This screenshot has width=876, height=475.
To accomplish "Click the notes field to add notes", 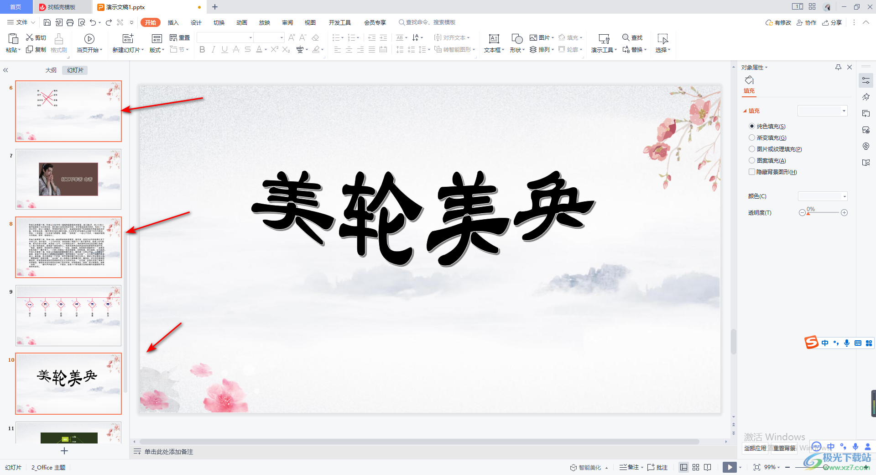I will tap(169, 452).
